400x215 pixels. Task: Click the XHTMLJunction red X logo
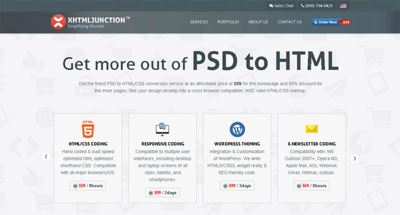pyautogui.click(x=58, y=22)
